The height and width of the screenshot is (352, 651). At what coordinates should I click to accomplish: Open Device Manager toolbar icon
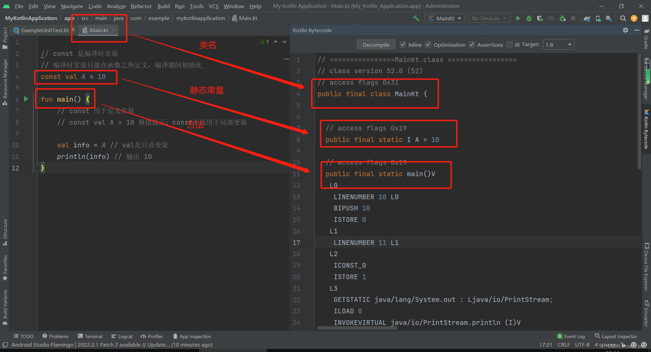pos(598,18)
